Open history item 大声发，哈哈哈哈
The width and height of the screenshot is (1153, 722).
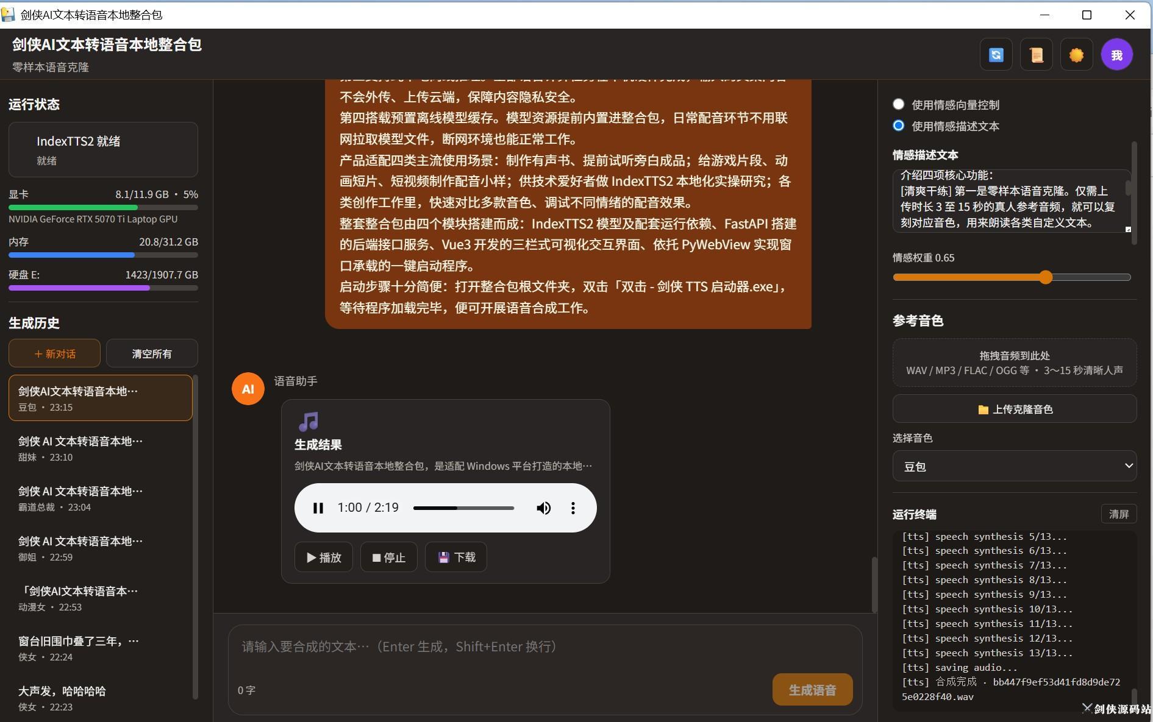(101, 698)
